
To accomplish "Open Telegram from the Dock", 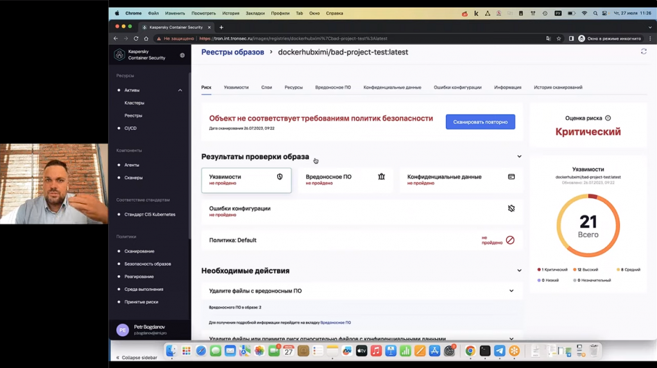I will (499, 351).
